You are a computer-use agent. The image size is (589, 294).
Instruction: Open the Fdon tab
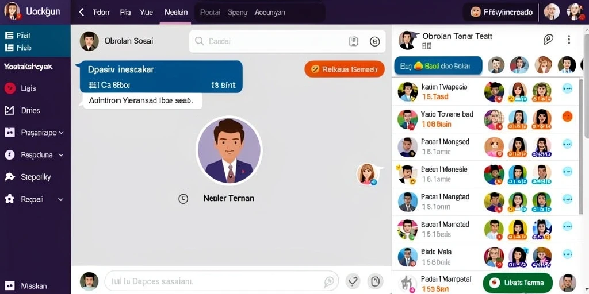pos(101,12)
